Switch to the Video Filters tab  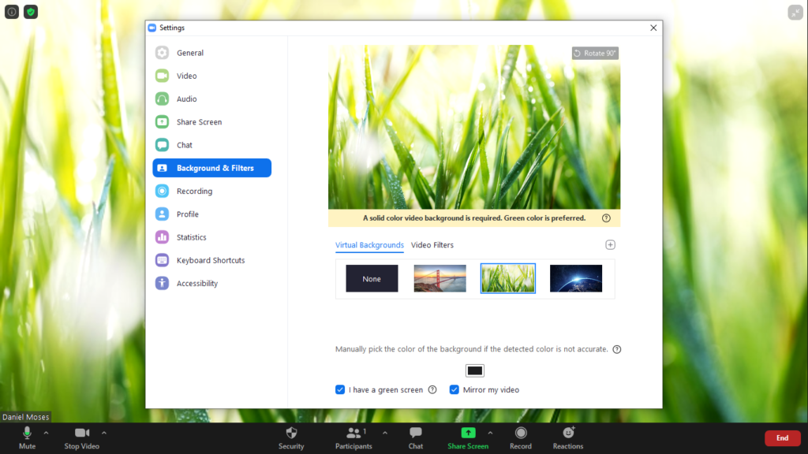[431, 245]
